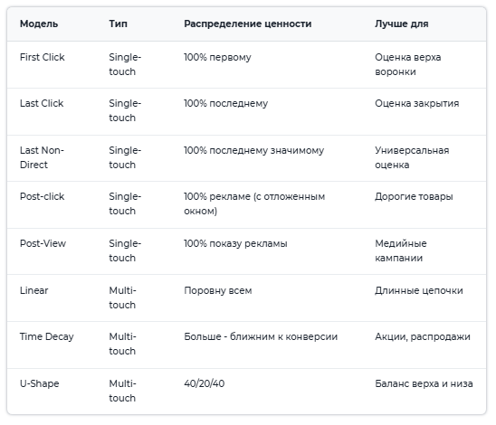Screen dimensions: 496x425
Task: Click "Больше - ближним к конверсии" text
Action: pyautogui.click(x=261, y=337)
